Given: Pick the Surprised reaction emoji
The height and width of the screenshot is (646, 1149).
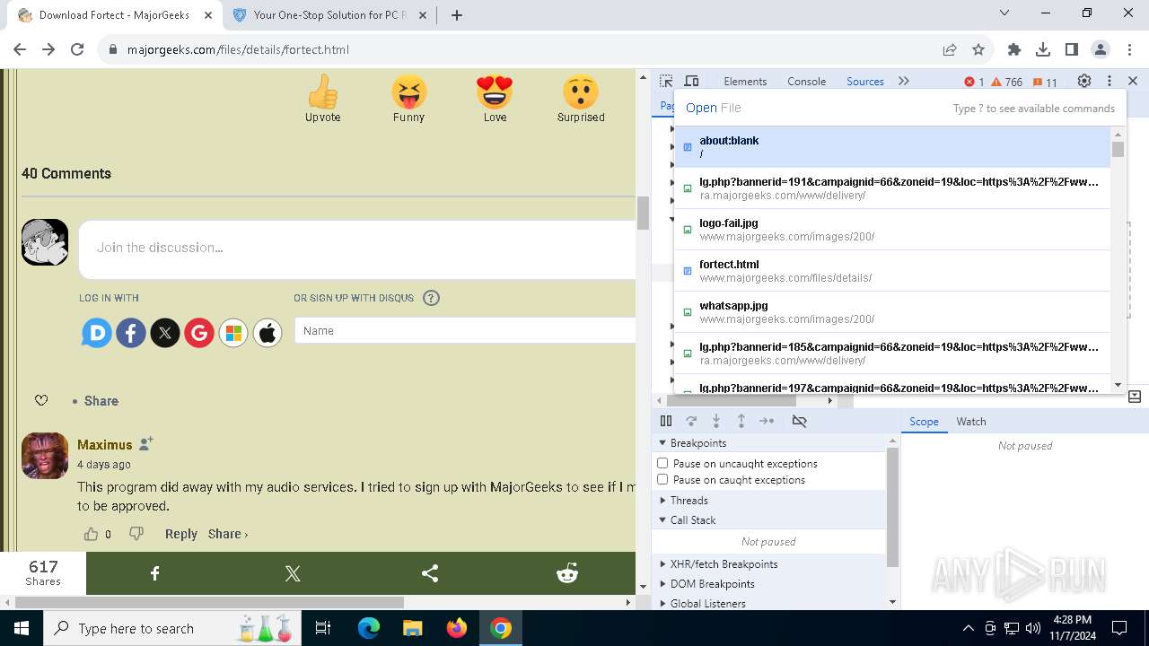Looking at the screenshot, I should click(581, 92).
